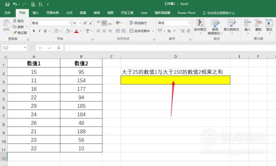The height and width of the screenshot is (166, 276).
Task: Click the Format Painter brush icon
Action: (15, 33)
